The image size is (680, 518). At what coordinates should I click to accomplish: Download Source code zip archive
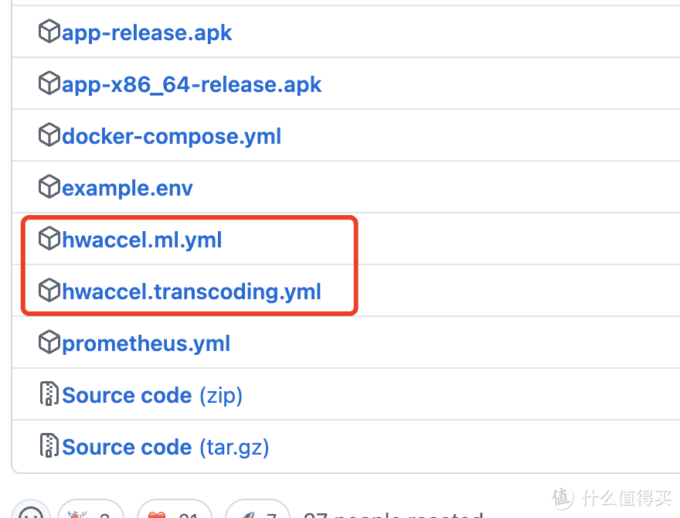point(151,396)
